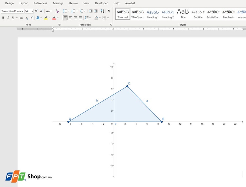Open the Developer tab
Viewport: 246px width, 187px height.
point(101,3)
